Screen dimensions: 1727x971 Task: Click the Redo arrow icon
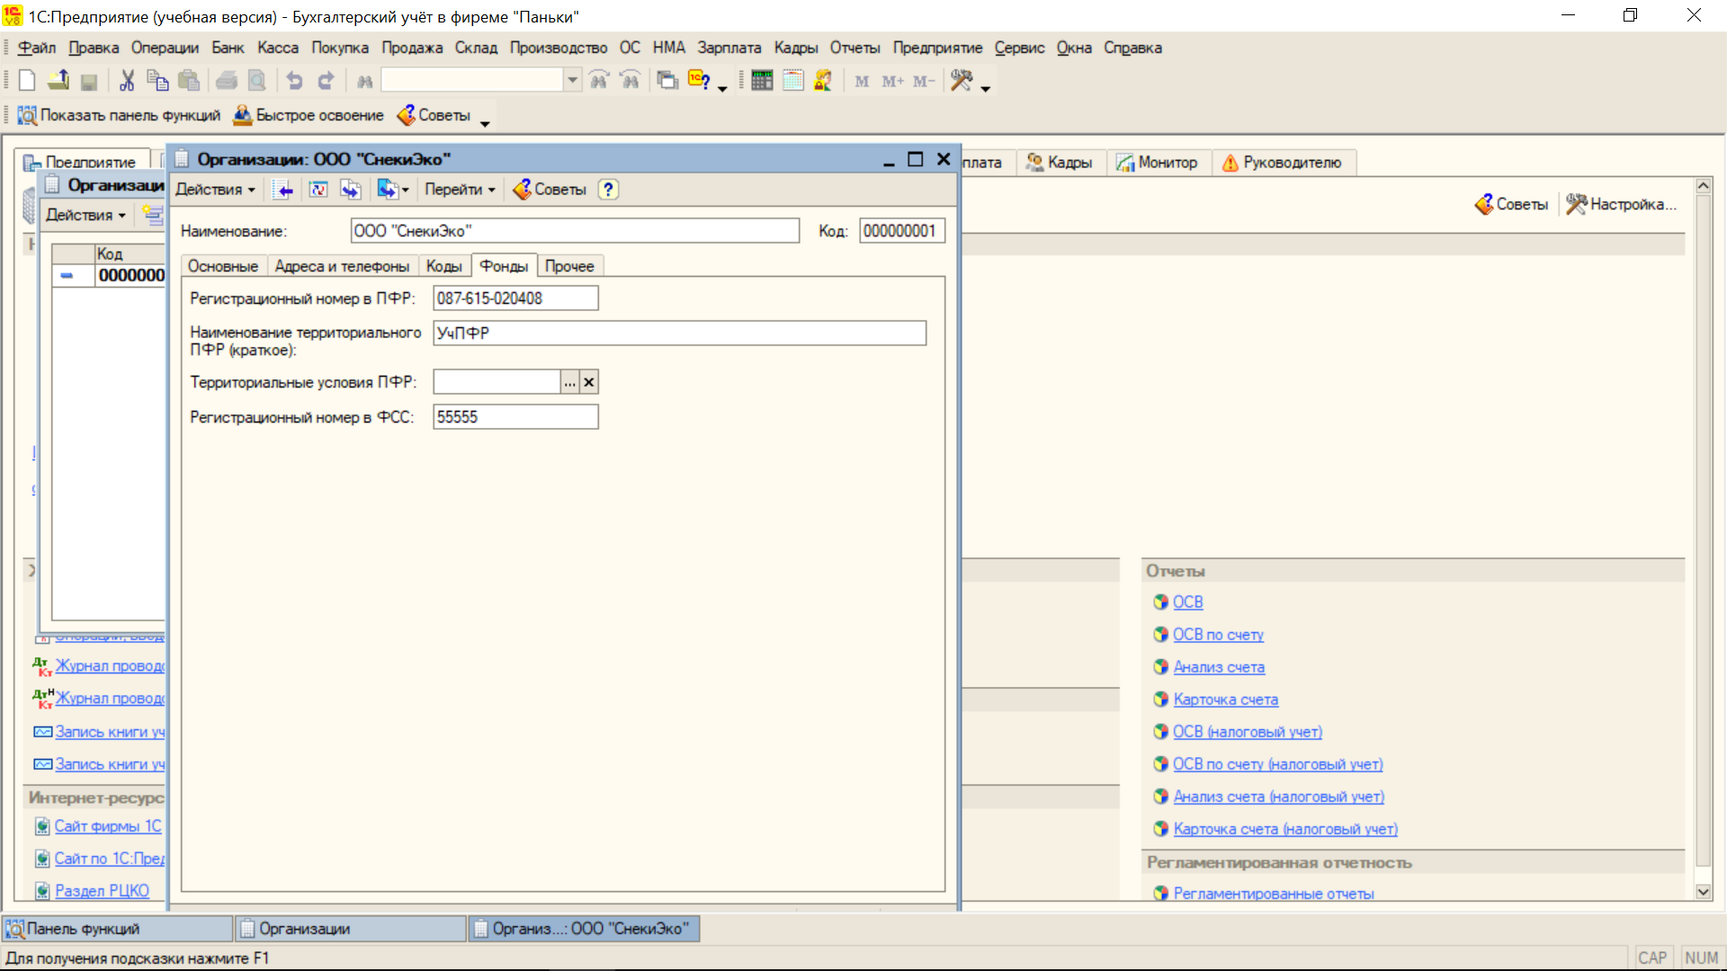pyautogui.click(x=326, y=81)
